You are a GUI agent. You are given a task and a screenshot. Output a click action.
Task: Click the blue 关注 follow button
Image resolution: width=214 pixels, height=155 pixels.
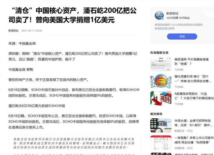pos(182,37)
